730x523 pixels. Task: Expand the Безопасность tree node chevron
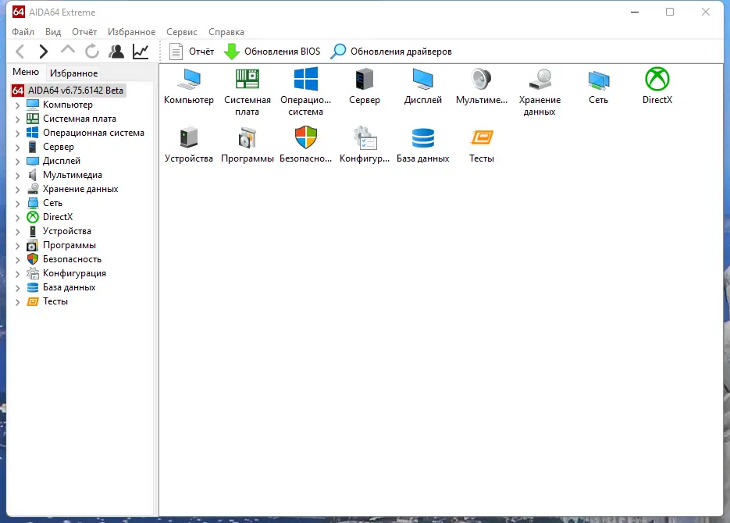click(18, 260)
